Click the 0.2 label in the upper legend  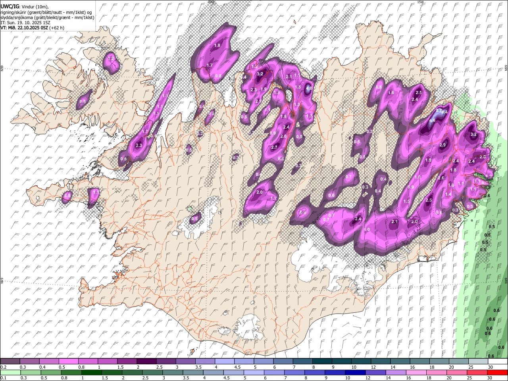tap(3, 367)
